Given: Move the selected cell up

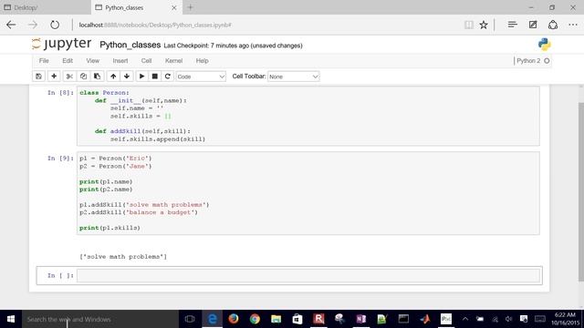Looking at the screenshot, I should [113, 77].
